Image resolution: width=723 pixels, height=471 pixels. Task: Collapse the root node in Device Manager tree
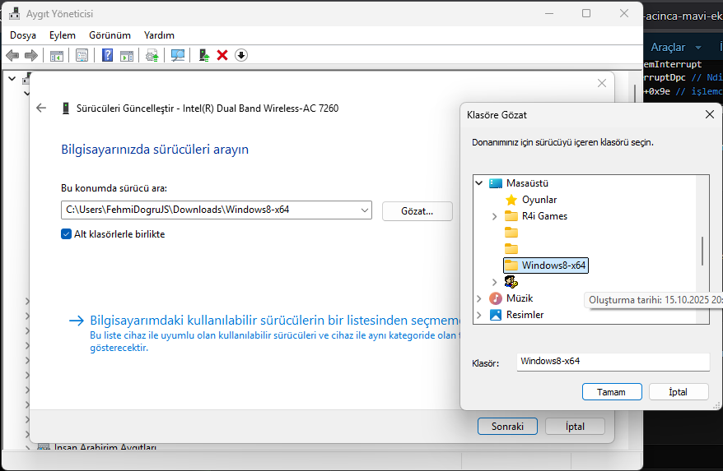tap(12, 79)
